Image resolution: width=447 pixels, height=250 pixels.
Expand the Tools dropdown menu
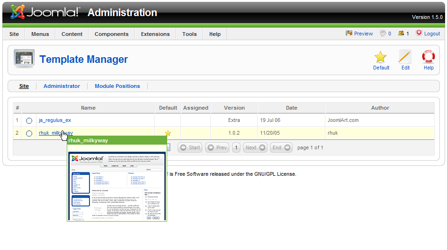pyautogui.click(x=189, y=34)
